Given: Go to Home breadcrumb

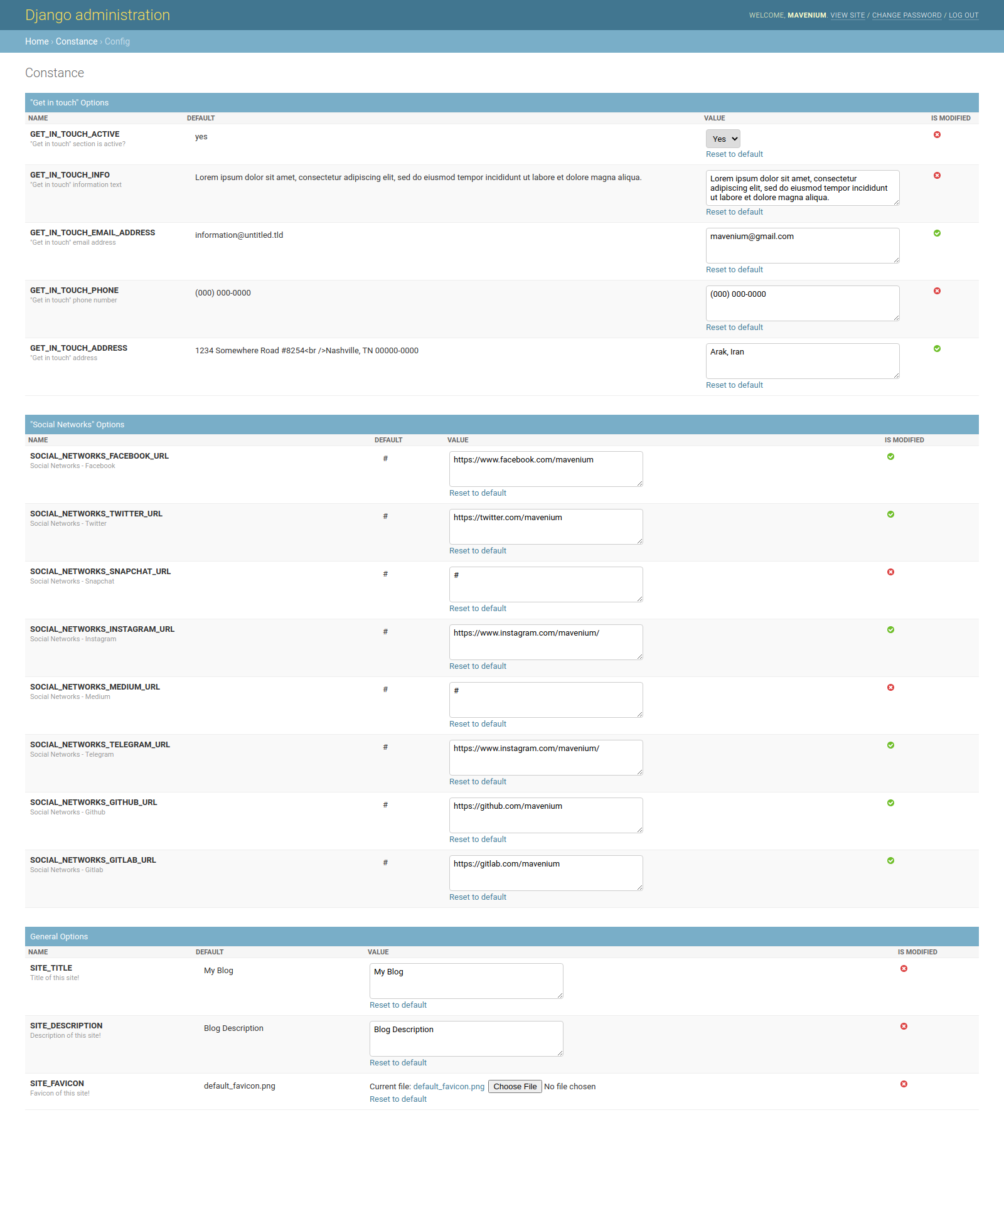Looking at the screenshot, I should [36, 41].
